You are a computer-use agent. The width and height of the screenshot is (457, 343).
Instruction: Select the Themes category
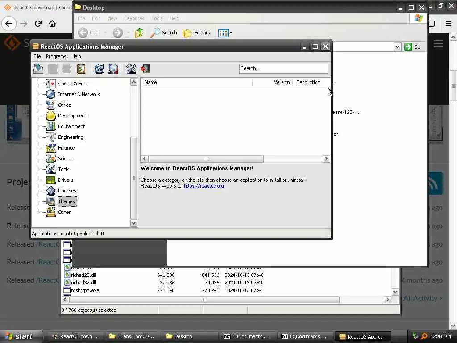(66, 201)
